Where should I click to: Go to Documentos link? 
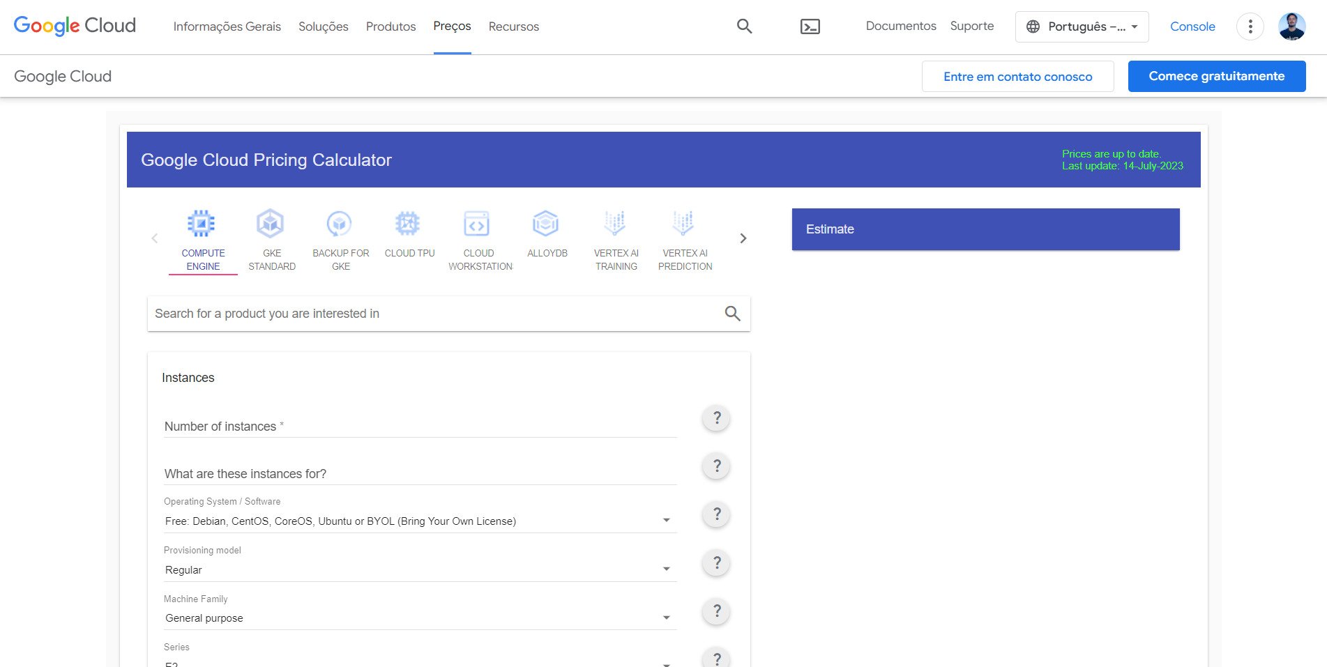(x=901, y=26)
